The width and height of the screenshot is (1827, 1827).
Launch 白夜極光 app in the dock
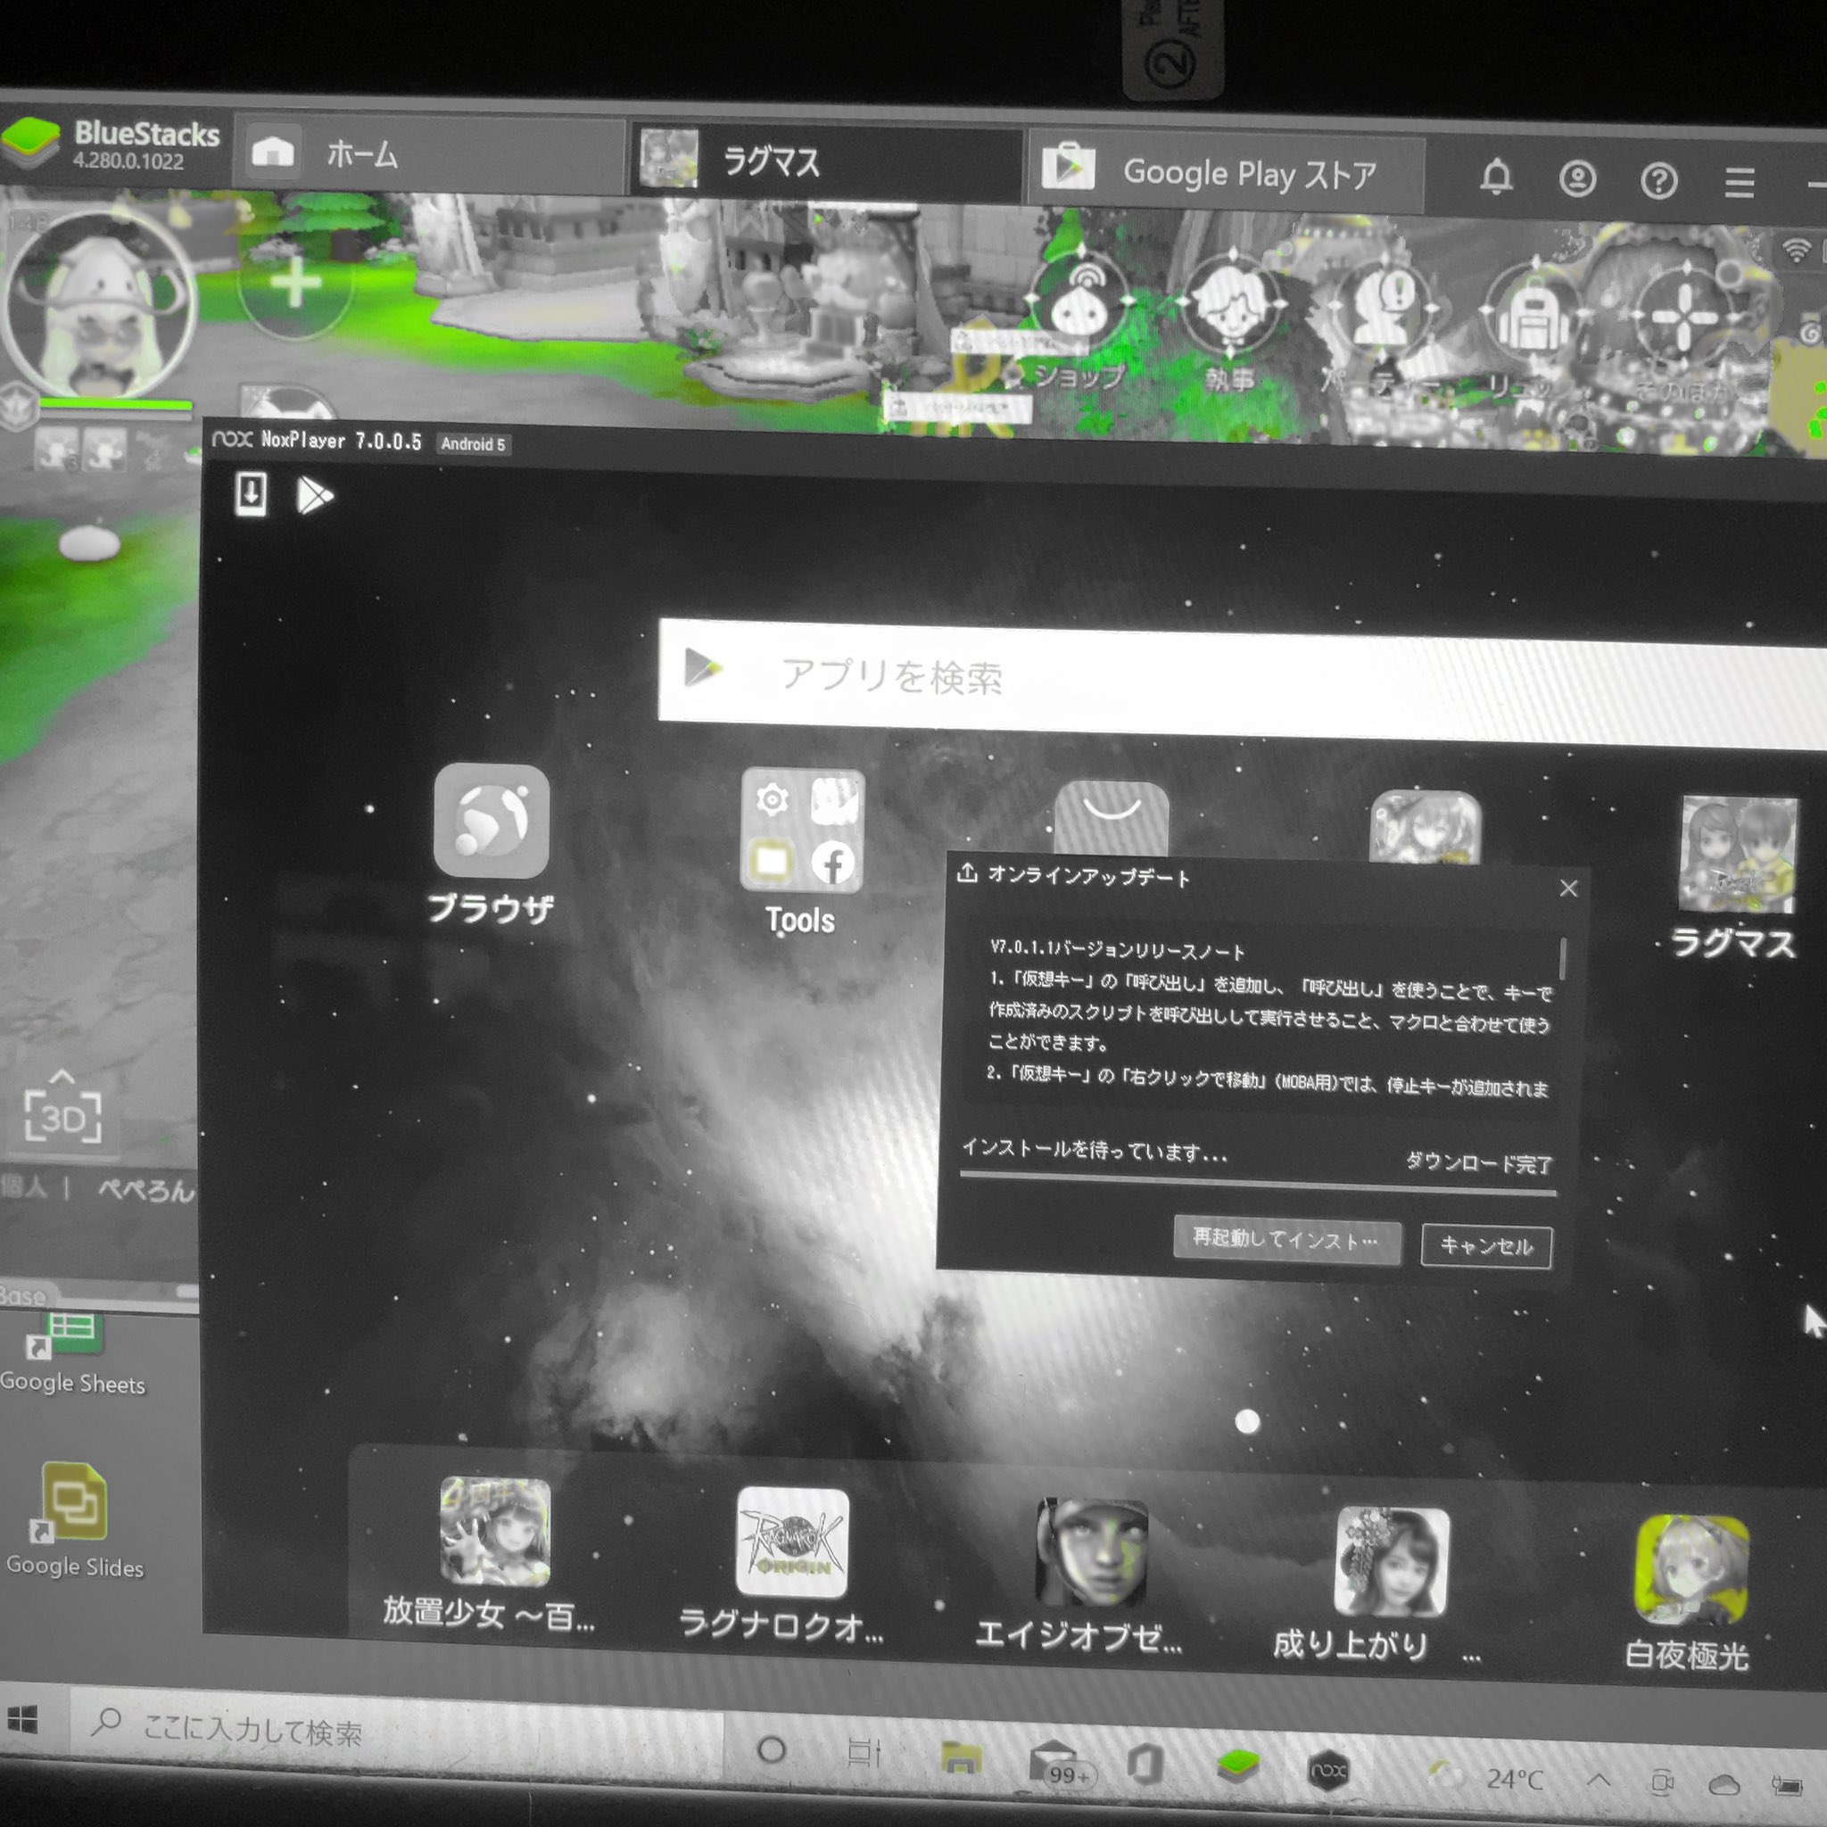[1691, 1571]
